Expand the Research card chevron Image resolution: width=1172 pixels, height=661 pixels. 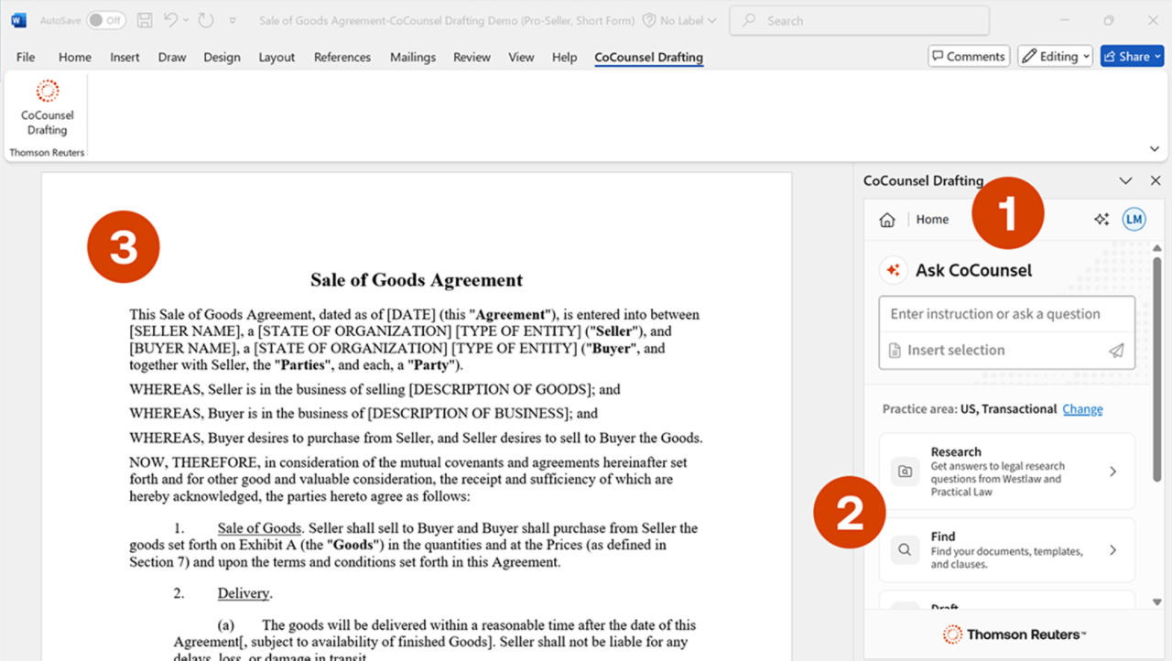[1113, 471]
